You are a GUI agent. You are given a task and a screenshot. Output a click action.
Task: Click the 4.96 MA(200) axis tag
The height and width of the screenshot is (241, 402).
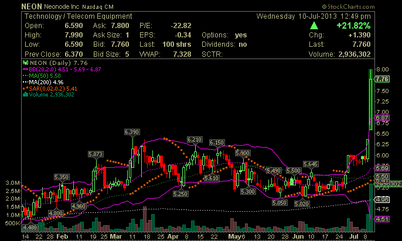pyautogui.click(x=382, y=199)
